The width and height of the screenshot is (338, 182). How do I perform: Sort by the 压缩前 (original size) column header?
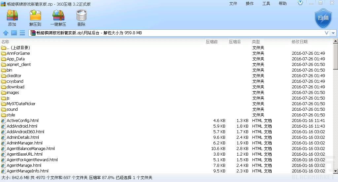coord(216,42)
